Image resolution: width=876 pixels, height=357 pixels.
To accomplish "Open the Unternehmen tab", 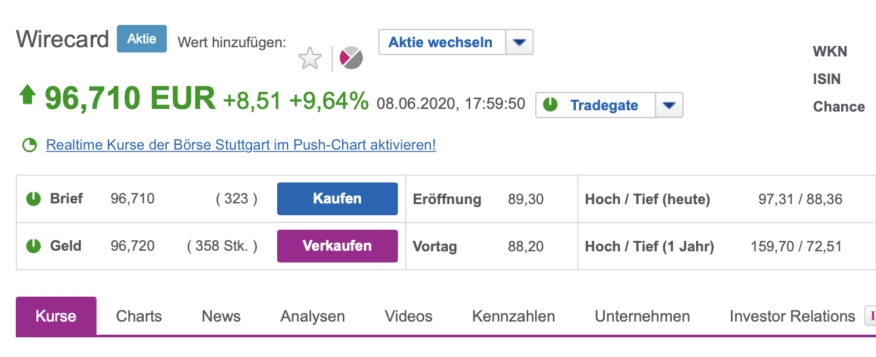I will [642, 316].
